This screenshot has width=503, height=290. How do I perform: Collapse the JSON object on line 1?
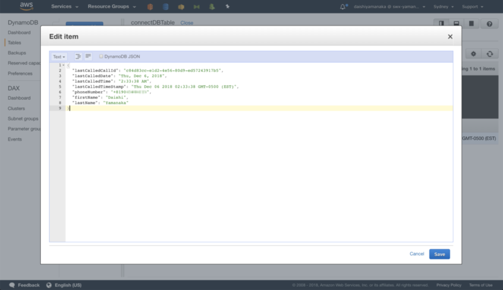[64, 65]
